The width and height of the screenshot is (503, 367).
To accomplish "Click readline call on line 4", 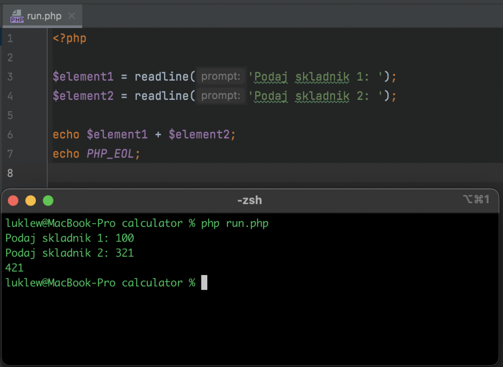I will point(162,96).
